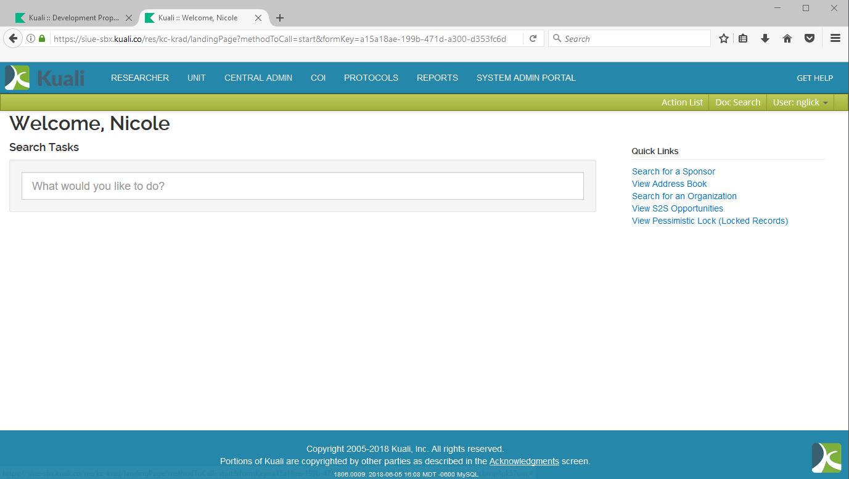Bookmark this page with star icon

(724, 38)
